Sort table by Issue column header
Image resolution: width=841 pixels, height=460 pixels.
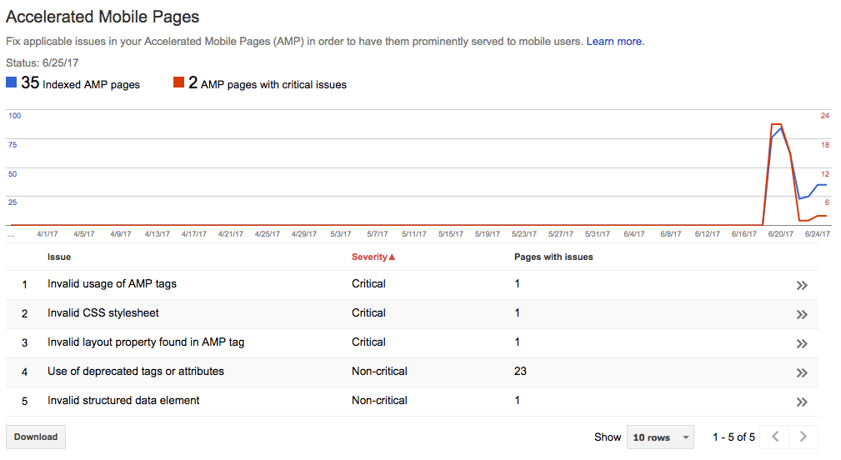click(x=59, y=257)
